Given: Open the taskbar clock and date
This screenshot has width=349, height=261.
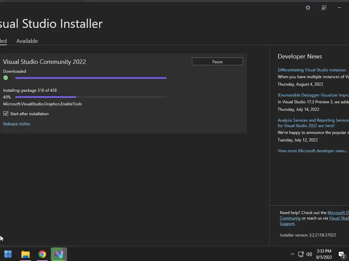Looking at the screenshot, I should point(324,254).
